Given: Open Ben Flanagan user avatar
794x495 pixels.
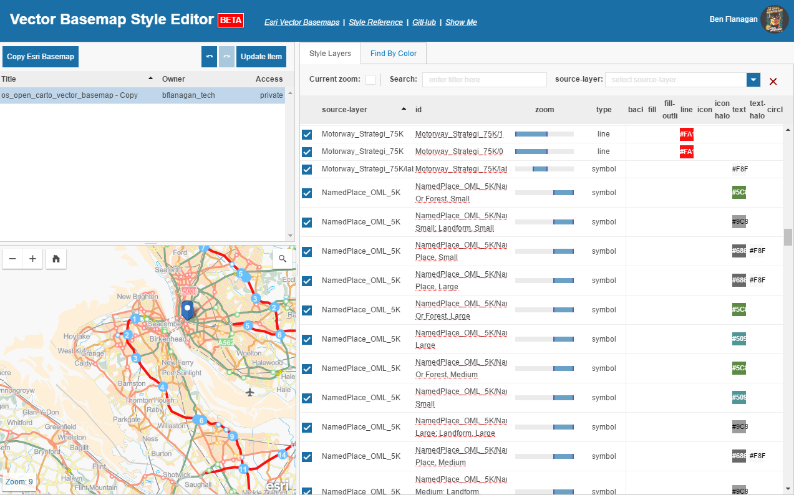Looking at the screenshot, I should point(775,19).
